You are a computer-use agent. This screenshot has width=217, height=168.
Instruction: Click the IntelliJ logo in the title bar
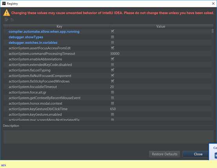pos(4,4)
